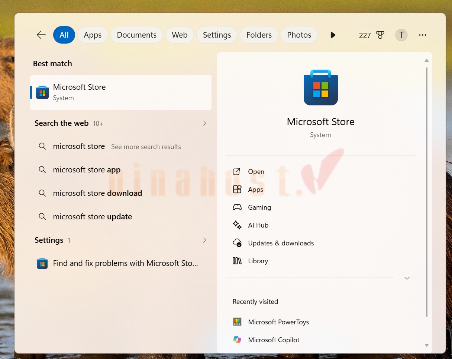Choose microsoft store app suggestion
The height and width of the screenshot is (359, 452).
point(121,170)
